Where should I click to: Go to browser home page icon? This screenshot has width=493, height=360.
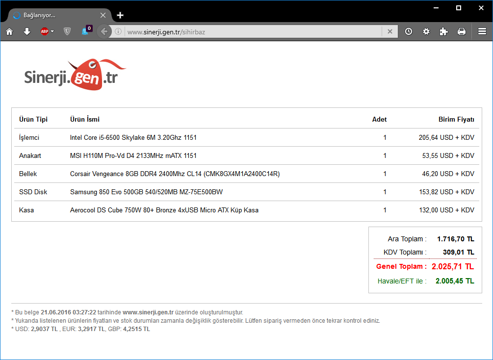tap(9, 31)
